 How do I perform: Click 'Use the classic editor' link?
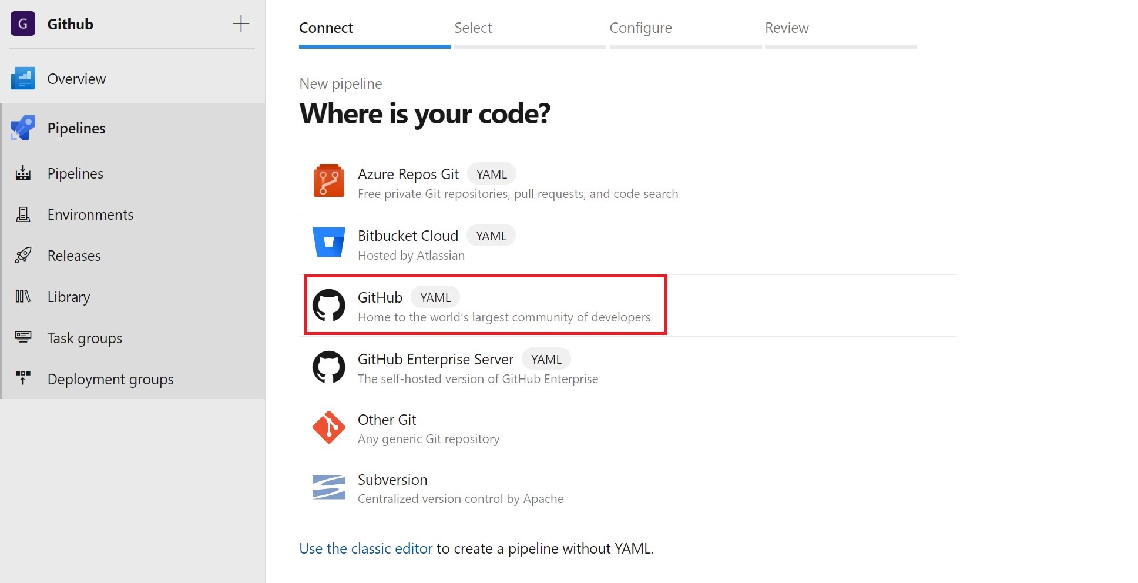coord(365,548)
